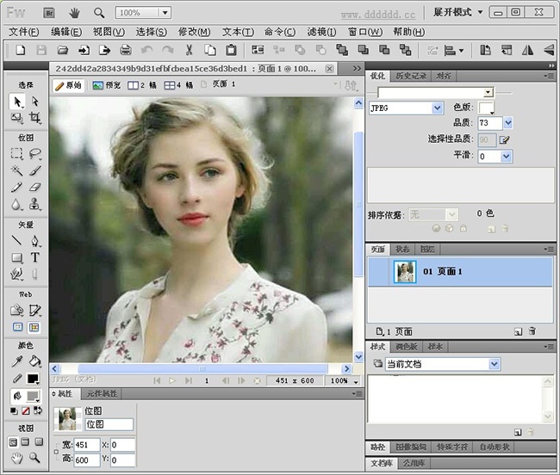The height and width of the screenshot is (475, 560).
Task: Click the Print icon in toolbar
Action: (126, 50)
